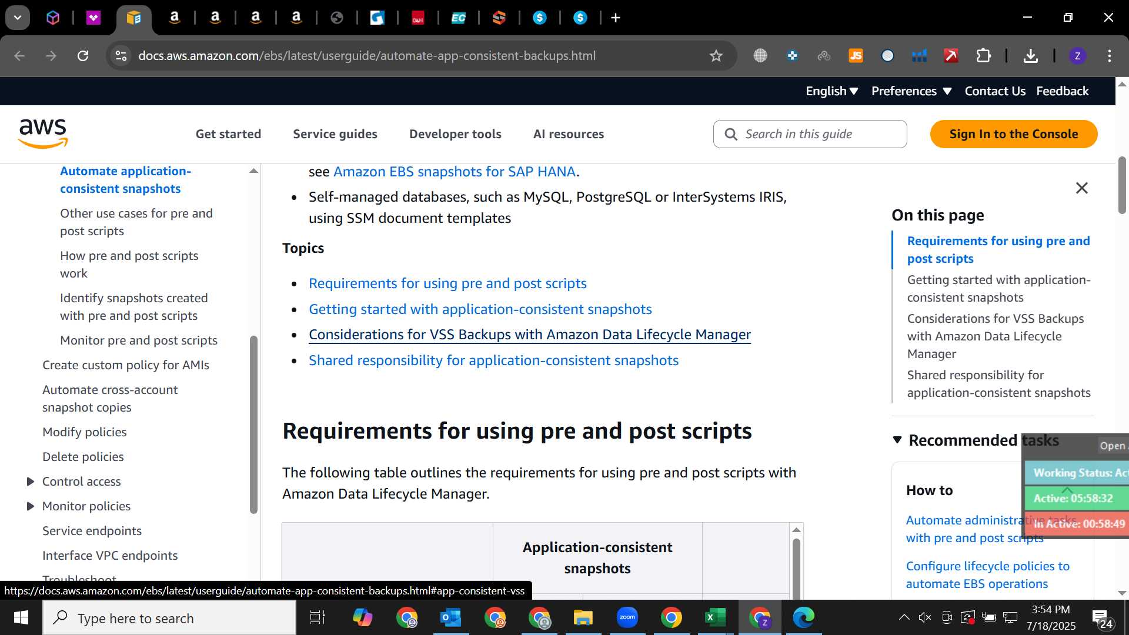Open Task View on the taskbar

pyautogui.click(x=317, y=617)
